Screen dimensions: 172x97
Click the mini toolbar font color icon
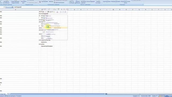(x=57, y=12)
